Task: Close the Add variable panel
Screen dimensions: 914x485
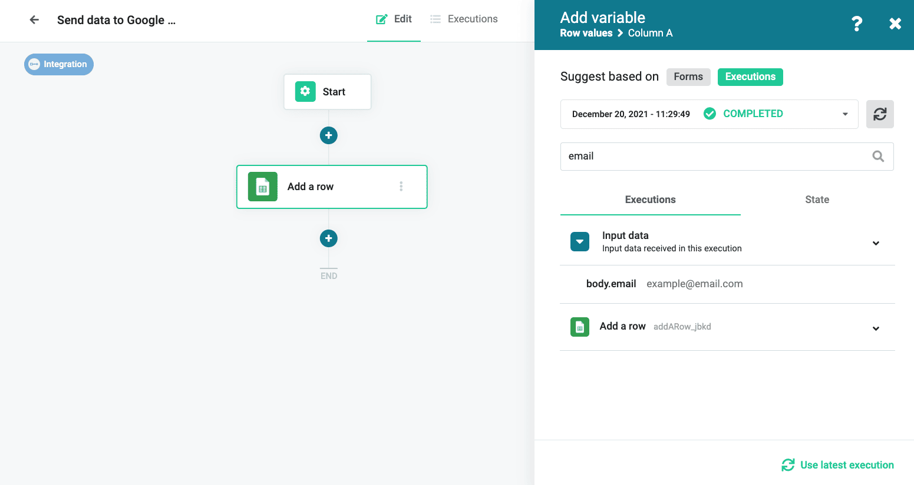Action: click(895, 24)
